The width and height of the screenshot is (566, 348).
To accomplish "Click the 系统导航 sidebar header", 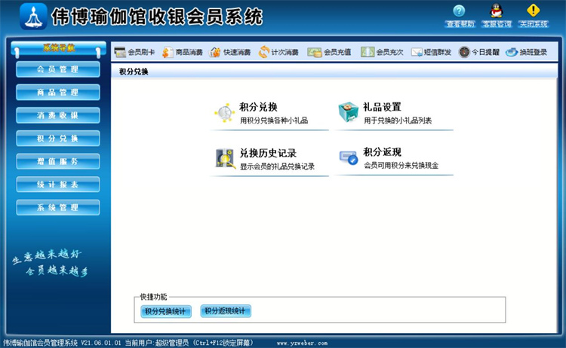I will [x=58, y=48].
